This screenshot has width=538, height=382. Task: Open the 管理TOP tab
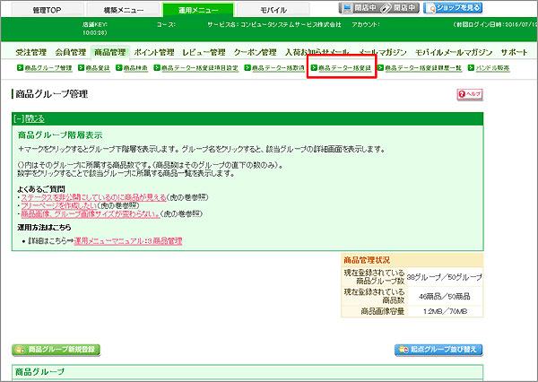48,10
